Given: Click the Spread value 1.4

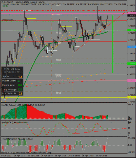Looking at the screenshot, I should pos(20,77).
